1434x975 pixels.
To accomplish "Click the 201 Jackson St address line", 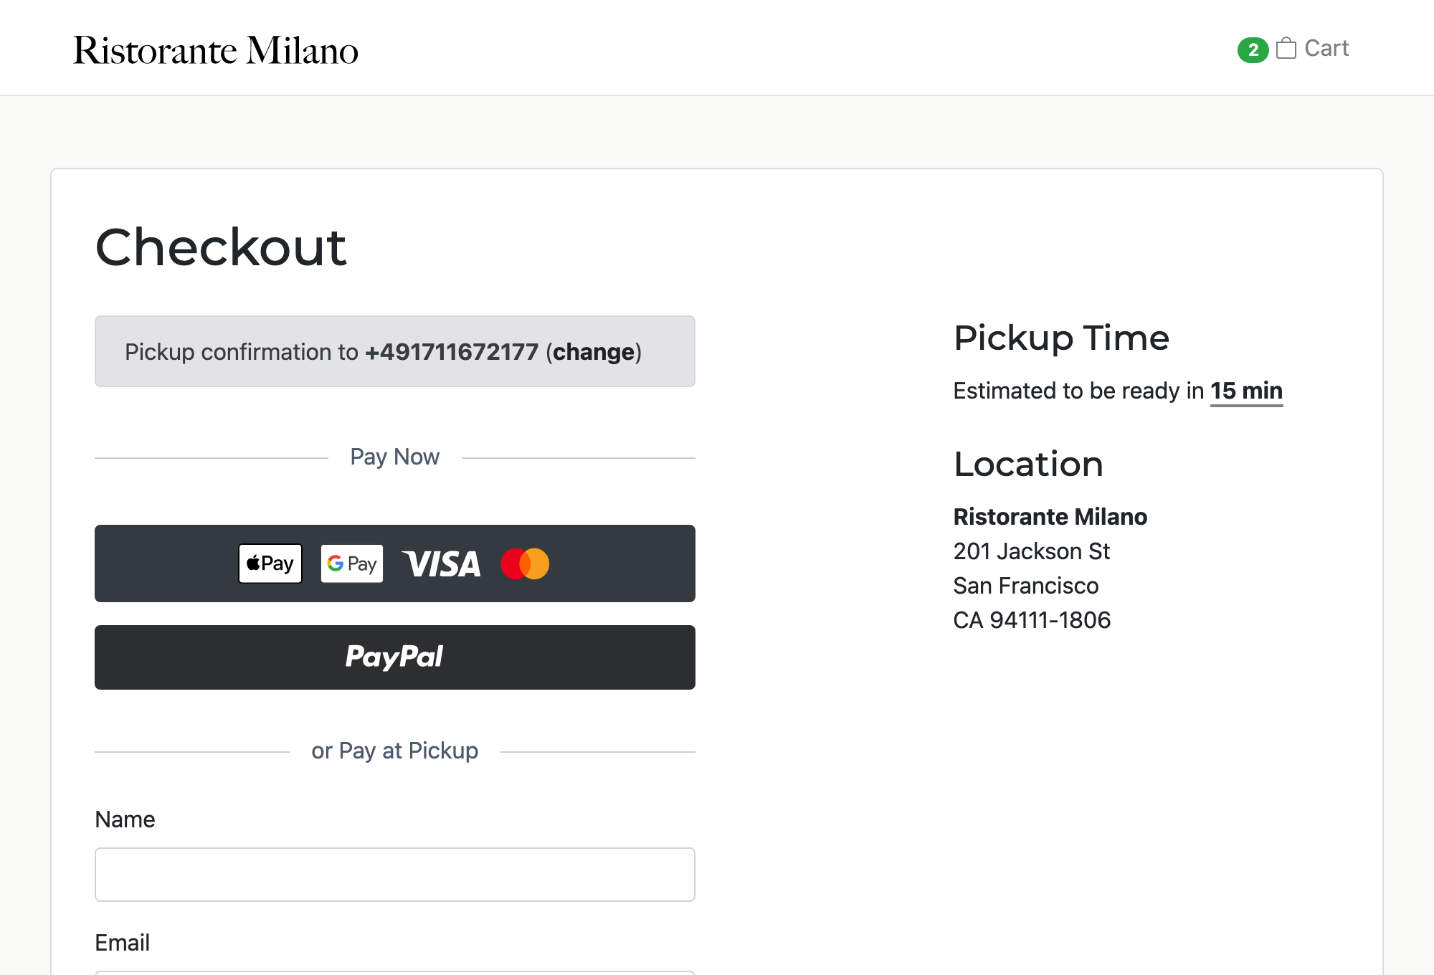I will (1031, 551).
